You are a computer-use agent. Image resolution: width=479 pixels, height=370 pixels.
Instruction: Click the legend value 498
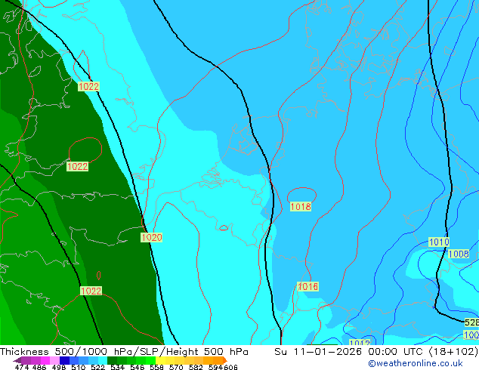click(x=59, y=367)
